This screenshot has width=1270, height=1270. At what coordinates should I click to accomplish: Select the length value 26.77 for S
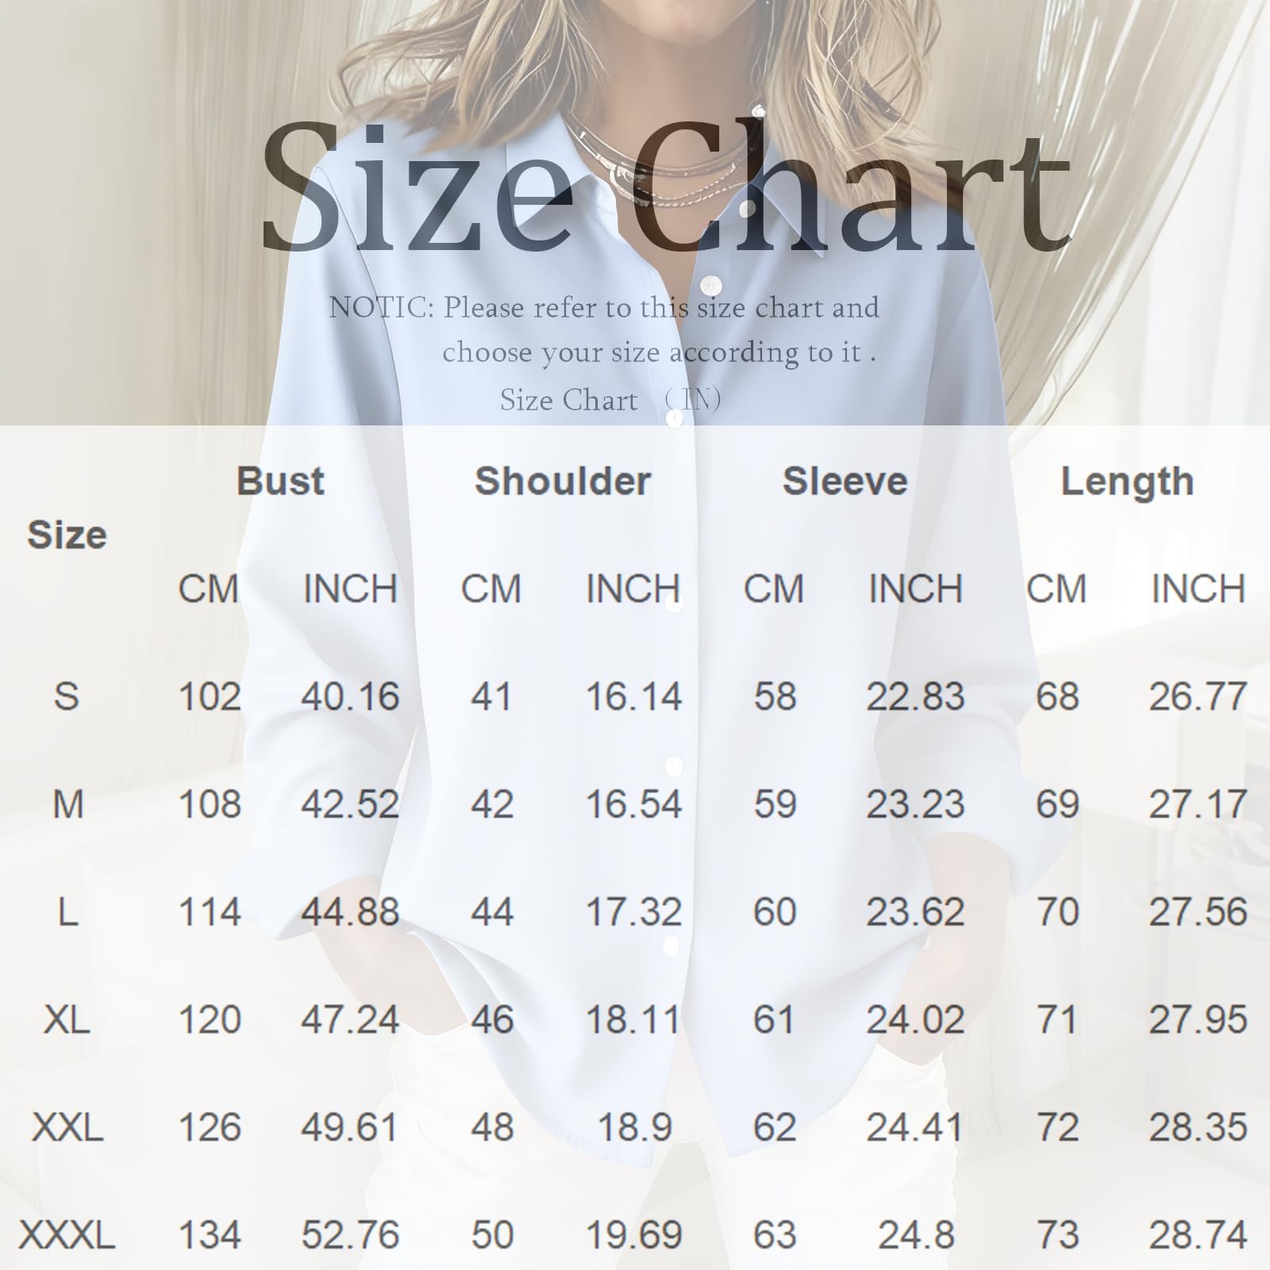coord(1198,697)
